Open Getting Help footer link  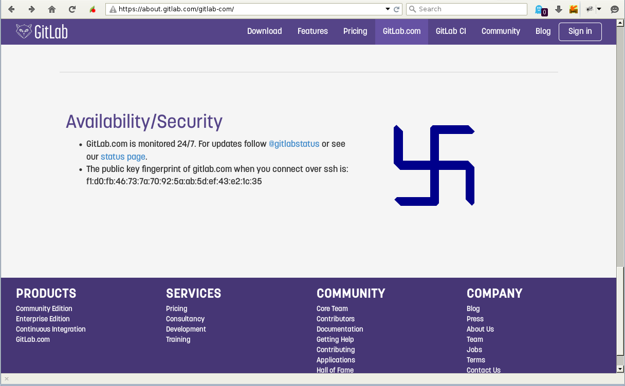tap(335, 339)
